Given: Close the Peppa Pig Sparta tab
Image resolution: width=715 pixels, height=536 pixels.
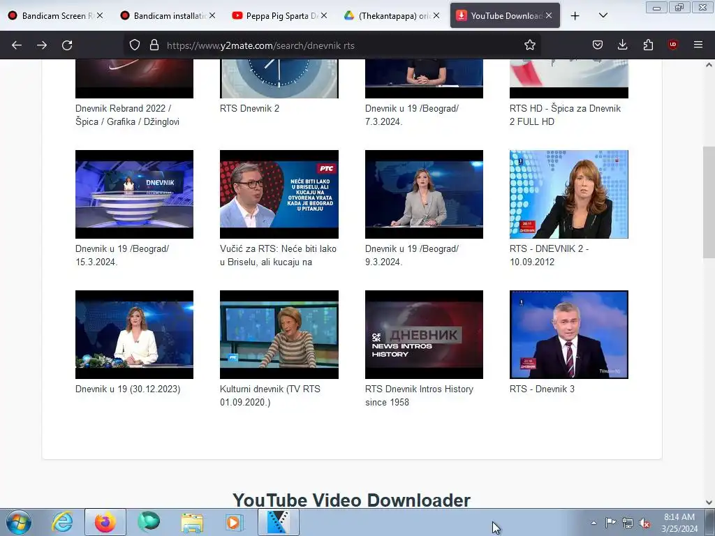Looking at the screenshot, I should pos(324,15).
